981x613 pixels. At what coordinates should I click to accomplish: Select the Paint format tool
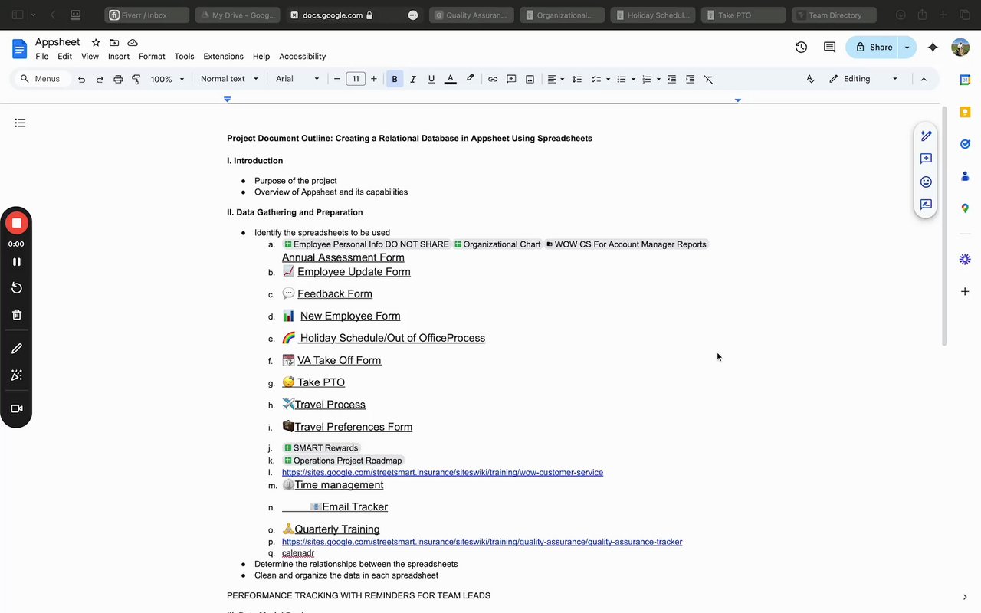(136, 79)
